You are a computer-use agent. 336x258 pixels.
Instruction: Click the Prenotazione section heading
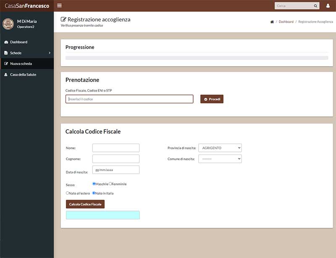click(82, 80)
